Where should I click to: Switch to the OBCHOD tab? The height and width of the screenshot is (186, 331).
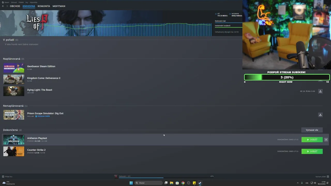click(15, 6)
